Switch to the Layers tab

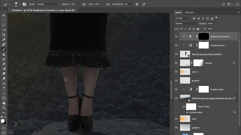[178, 12]
